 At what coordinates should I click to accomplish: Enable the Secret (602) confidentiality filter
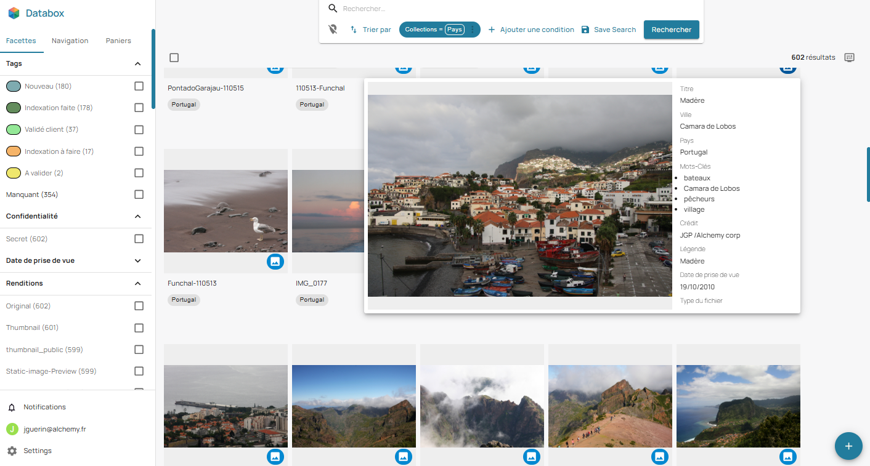click(139, 238)
